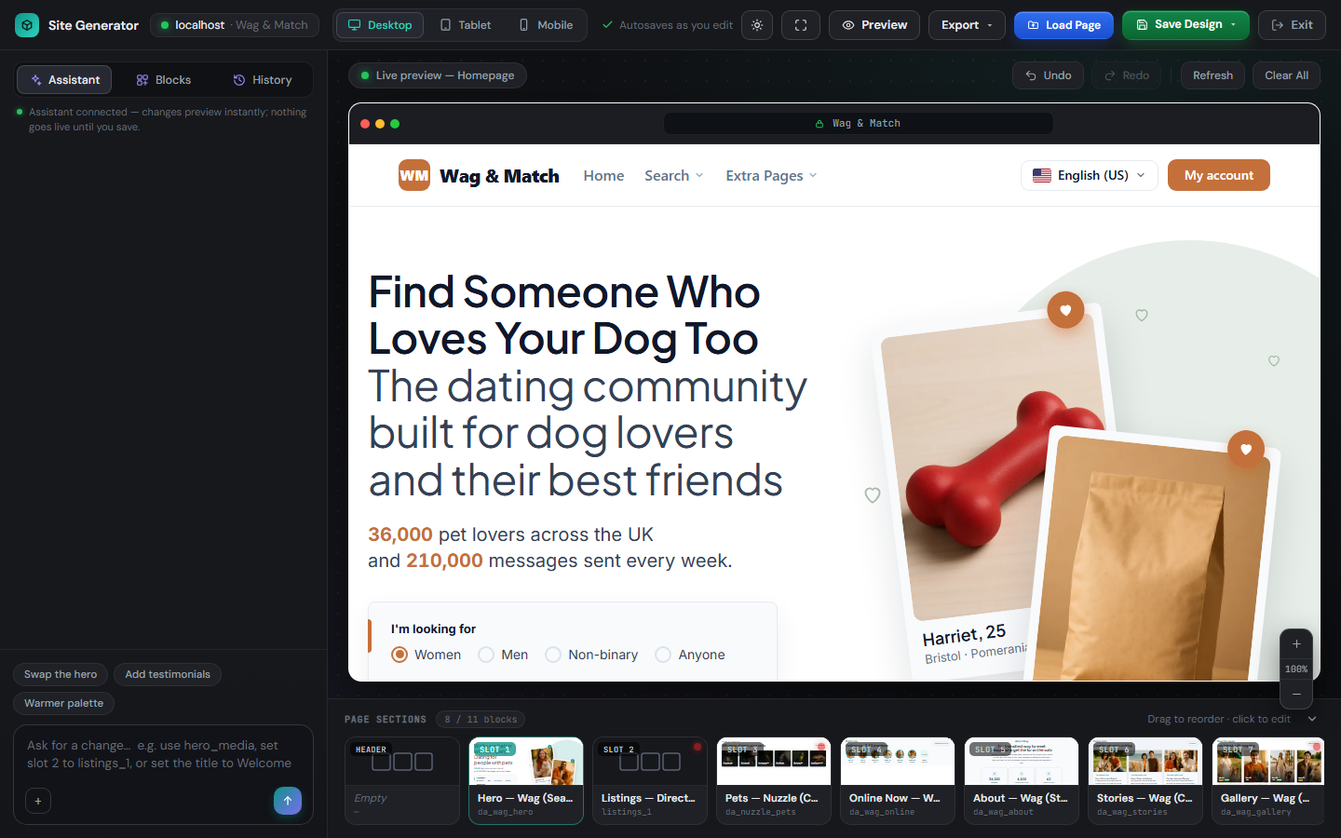1341x838 pixels.
Task: Click the Site Generator logo icon
Action: pyautogui.click(x=27, y=25)
